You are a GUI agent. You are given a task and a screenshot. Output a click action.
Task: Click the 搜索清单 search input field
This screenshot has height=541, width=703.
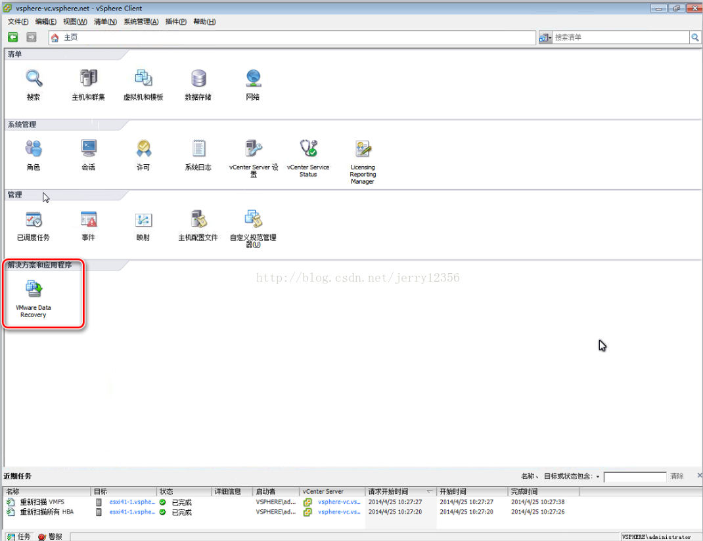[621, 37]
